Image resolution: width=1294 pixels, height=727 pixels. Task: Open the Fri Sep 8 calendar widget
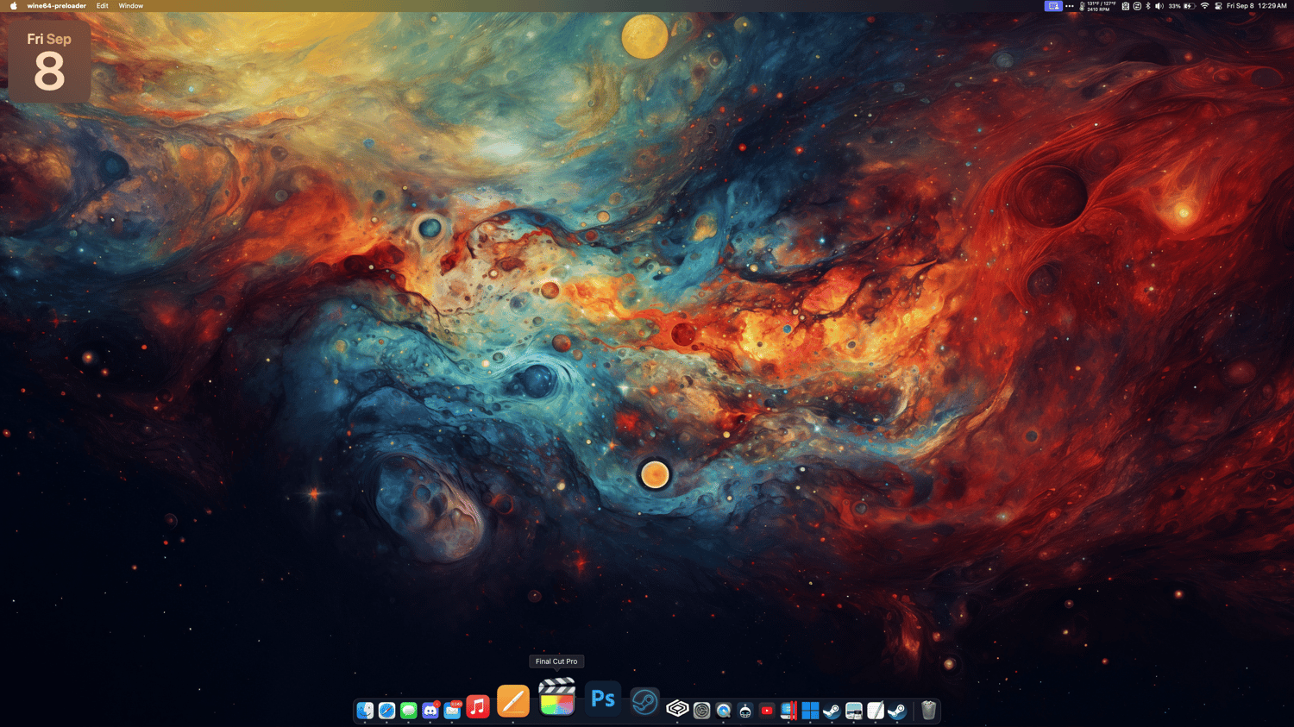[x=49, y=62]
